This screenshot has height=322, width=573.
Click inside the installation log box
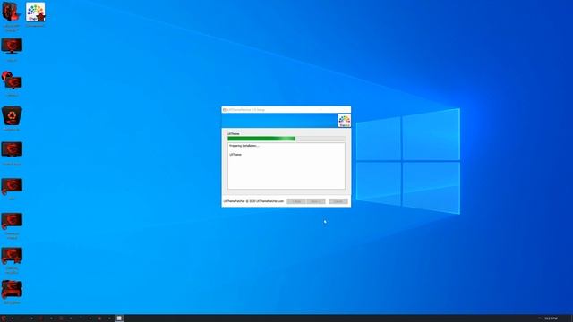pyautogui.click(x=286, y=166)
